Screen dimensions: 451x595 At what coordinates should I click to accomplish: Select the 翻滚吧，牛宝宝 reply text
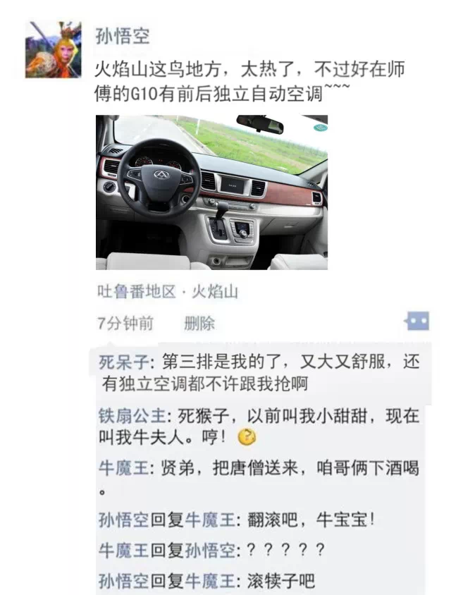[311, 520]
